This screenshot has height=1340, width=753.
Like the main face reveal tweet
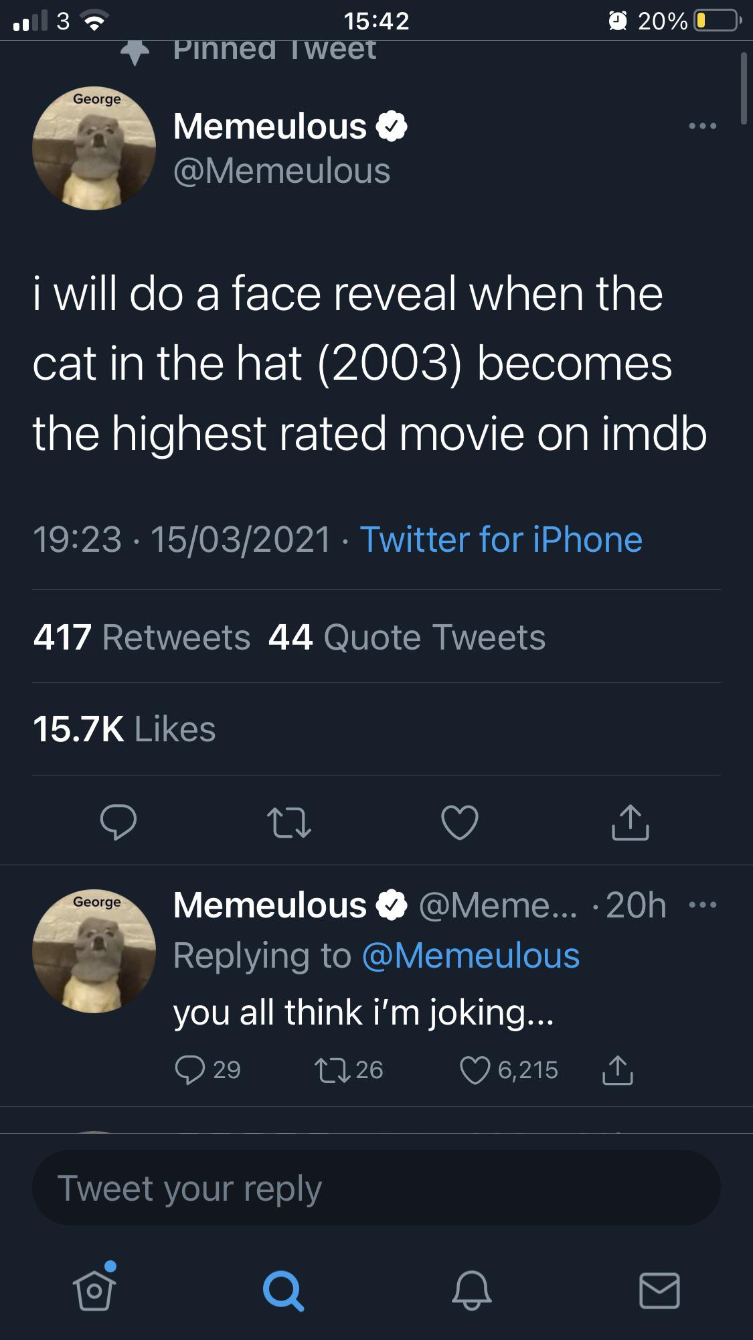point(460,822)
